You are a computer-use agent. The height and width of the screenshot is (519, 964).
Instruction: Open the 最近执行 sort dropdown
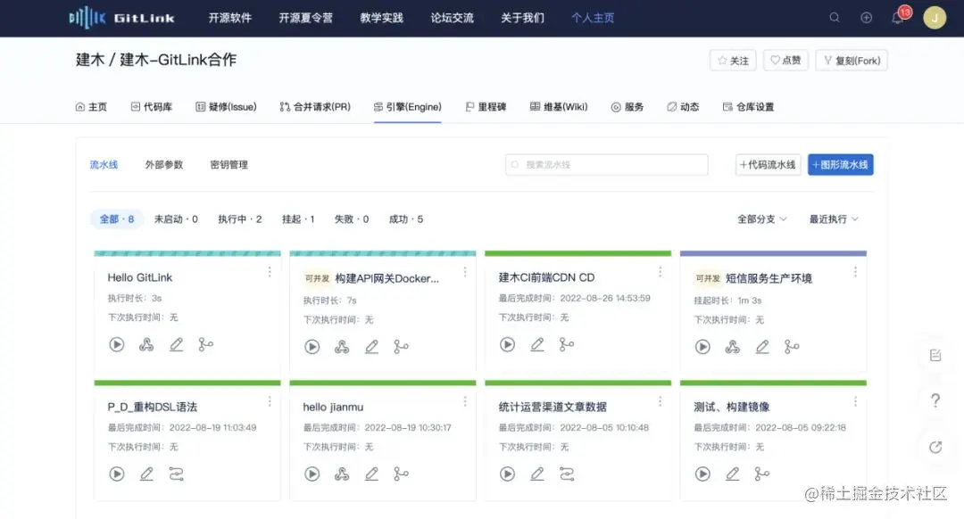tap(831, 218)
